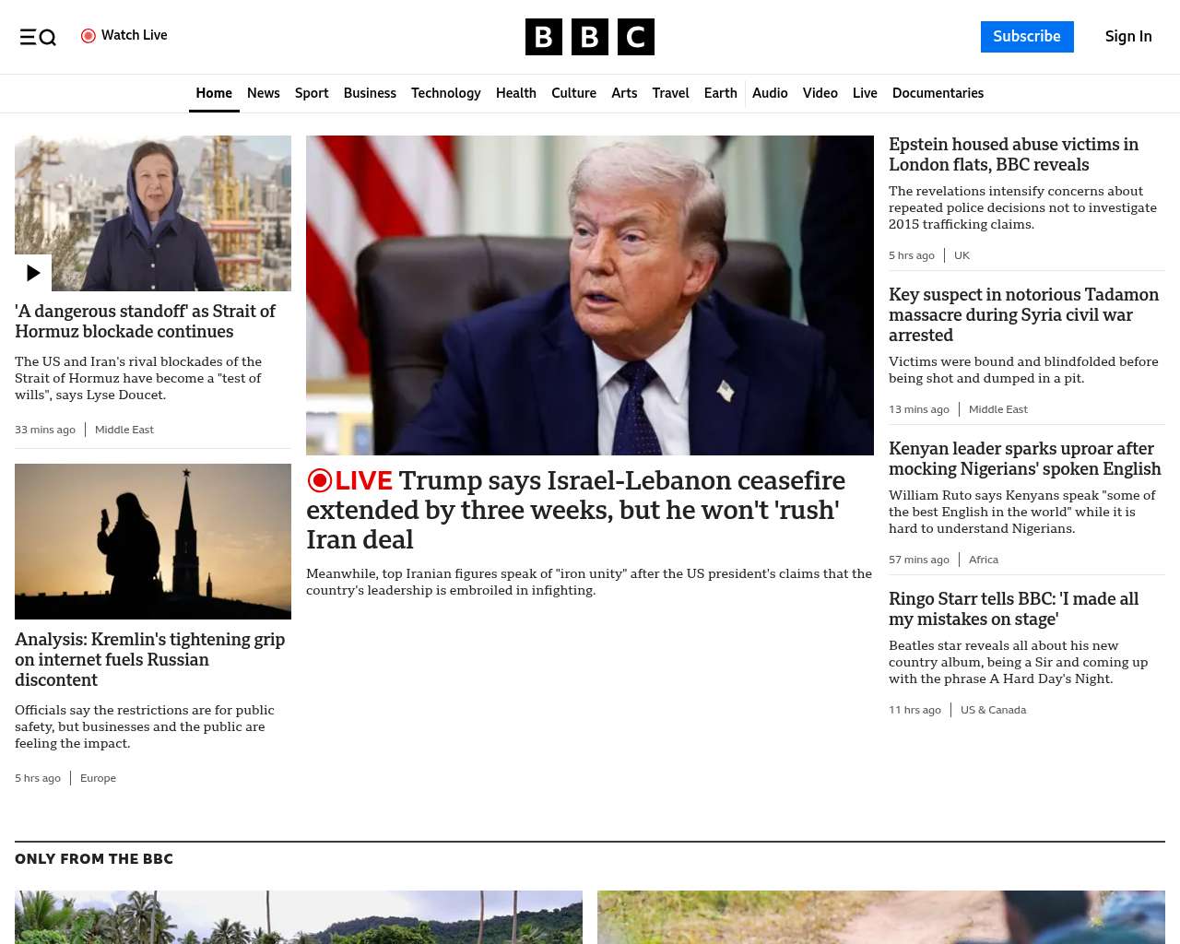Open the News section
Viewport: 1180px width, 944px height.
click(x=264, y=93)
